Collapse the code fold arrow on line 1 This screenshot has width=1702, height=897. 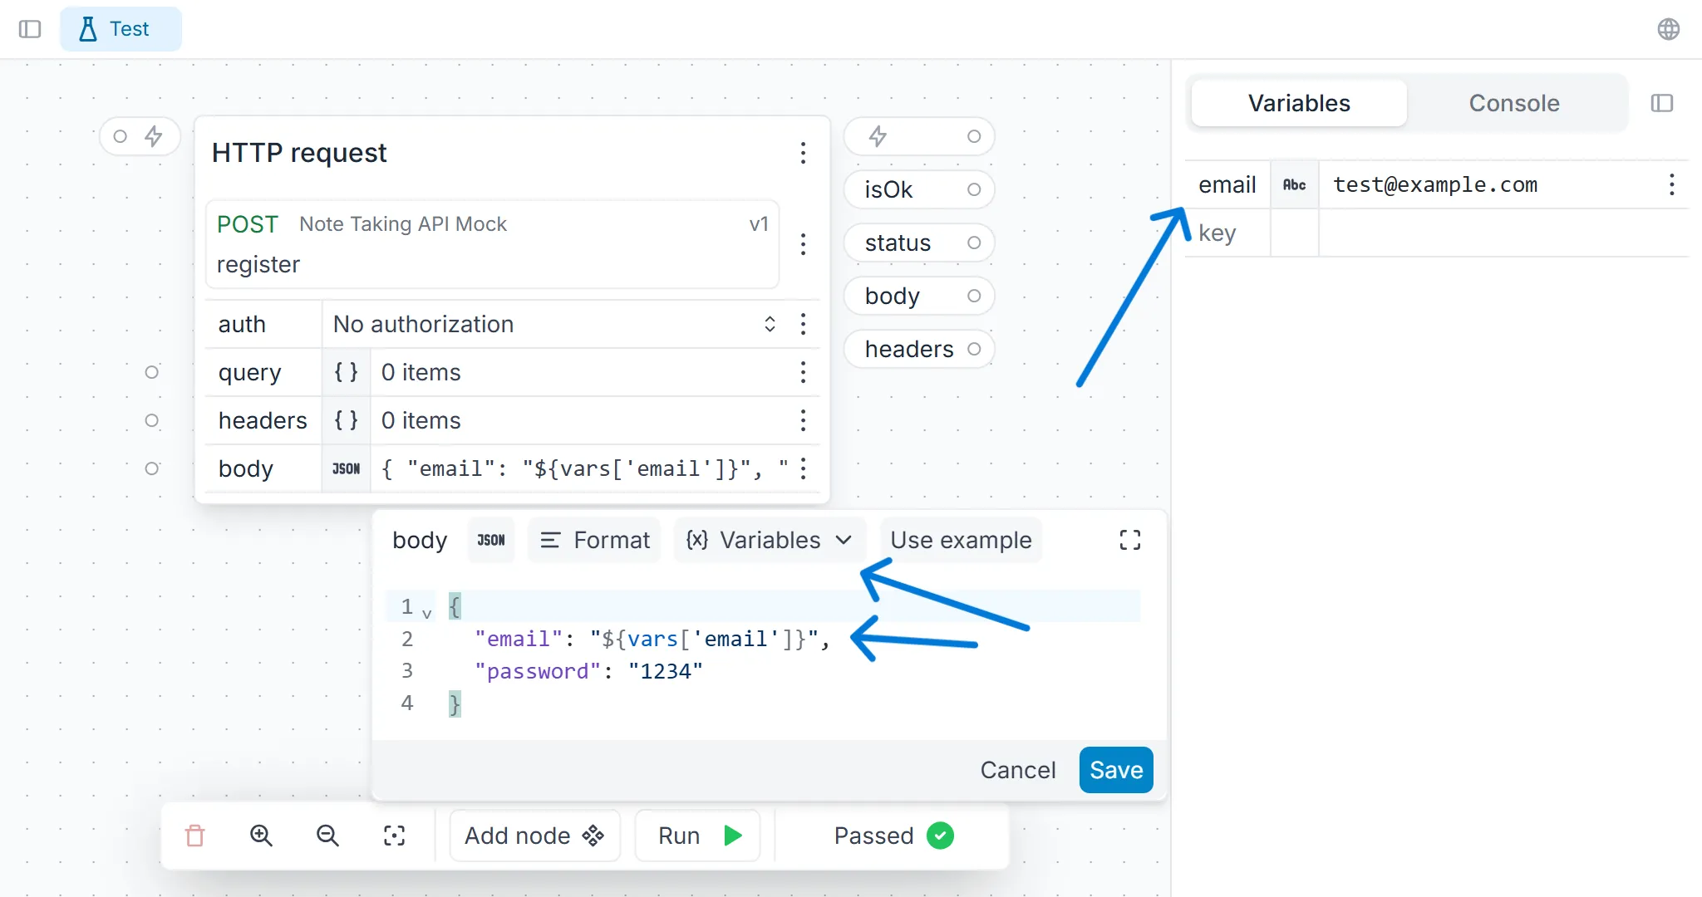coord(427,613)
